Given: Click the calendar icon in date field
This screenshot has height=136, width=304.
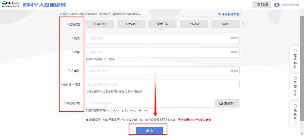Looking at the screenshot, I should click(89, 85).
